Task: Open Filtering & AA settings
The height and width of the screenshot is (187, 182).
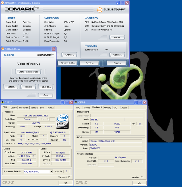Action: pos(68,63)
